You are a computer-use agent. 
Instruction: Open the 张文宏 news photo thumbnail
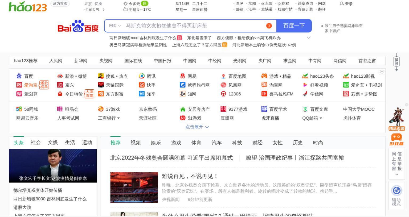click(53, 166)
